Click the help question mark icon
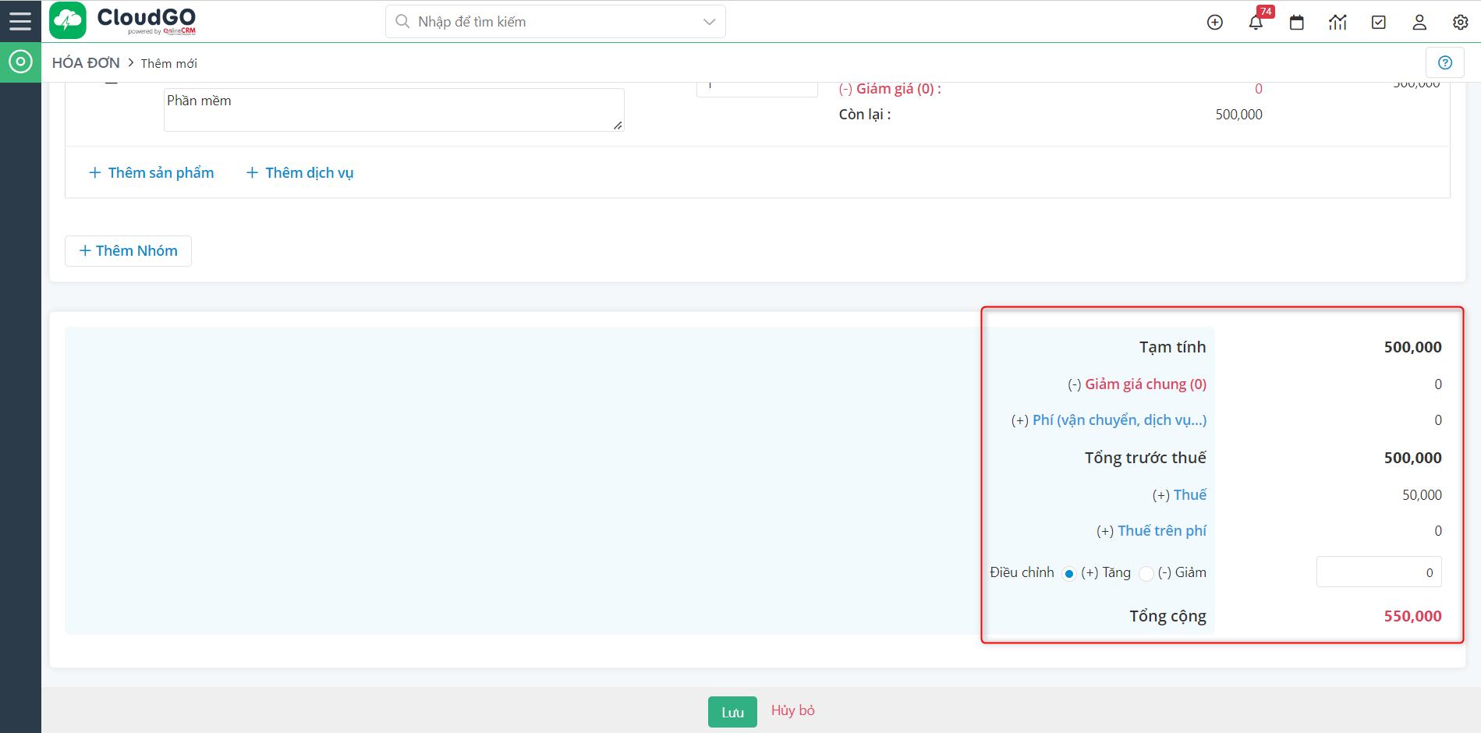 click(1445, 62)
